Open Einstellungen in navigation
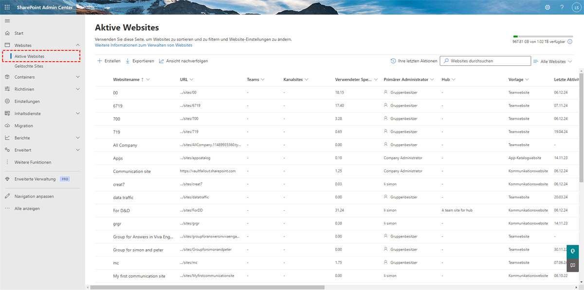584x290 pixels. click(27, 101)
